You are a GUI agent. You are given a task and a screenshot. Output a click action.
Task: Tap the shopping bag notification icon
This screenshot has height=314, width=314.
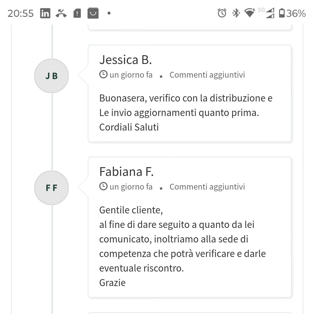tap(93, 13)
